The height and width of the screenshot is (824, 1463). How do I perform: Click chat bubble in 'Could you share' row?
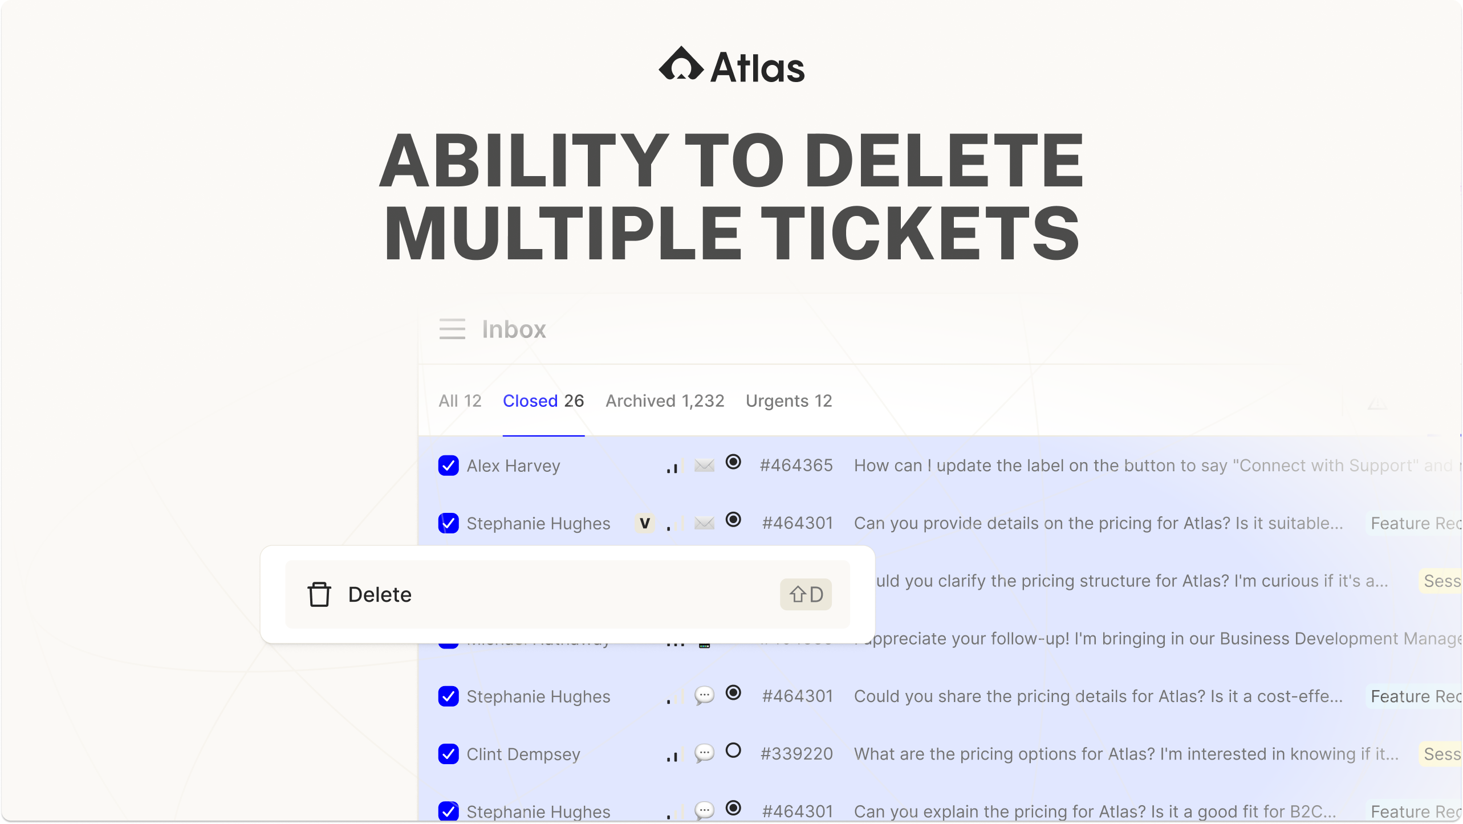click(x=705, y=696)
